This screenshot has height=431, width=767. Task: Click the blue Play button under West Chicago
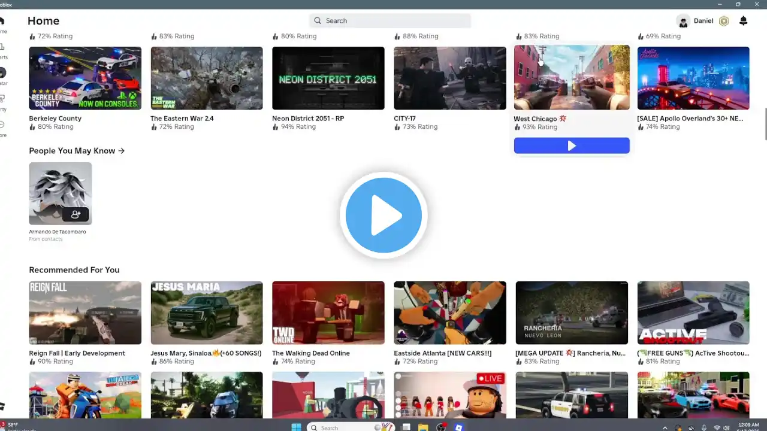pos(572,145)
